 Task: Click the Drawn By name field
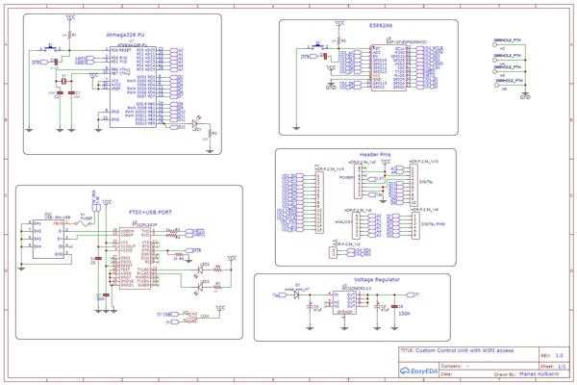539,374
